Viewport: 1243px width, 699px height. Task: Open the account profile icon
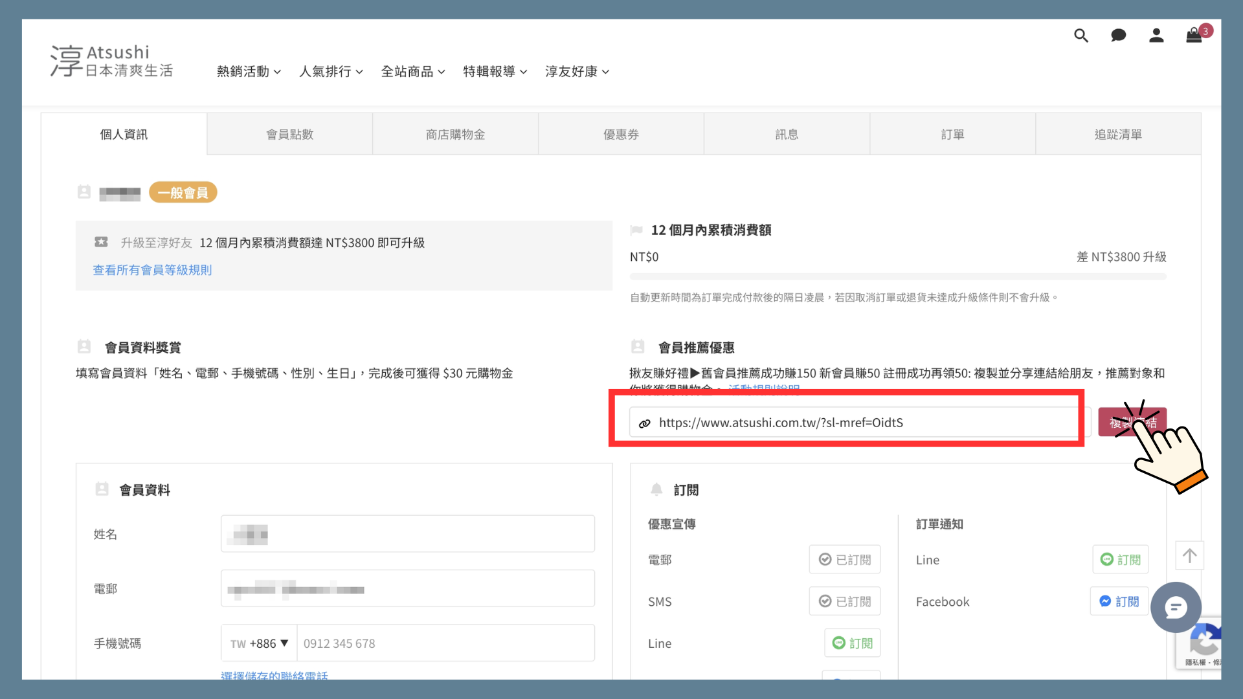[1156, 36]
